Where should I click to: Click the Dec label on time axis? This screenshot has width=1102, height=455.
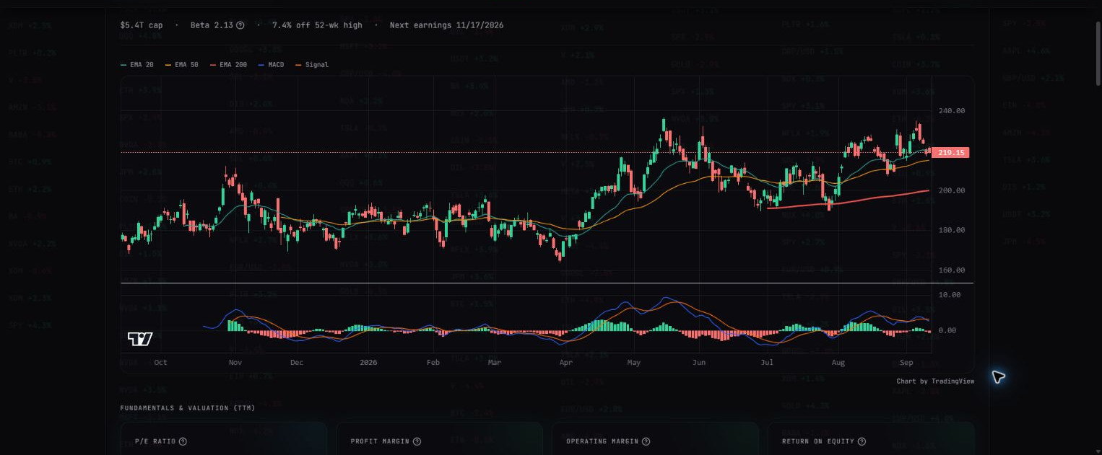pos(297,363)
